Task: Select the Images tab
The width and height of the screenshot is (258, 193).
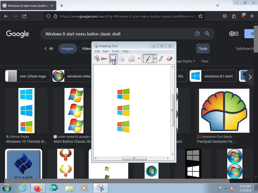Action: pos(68,49)
